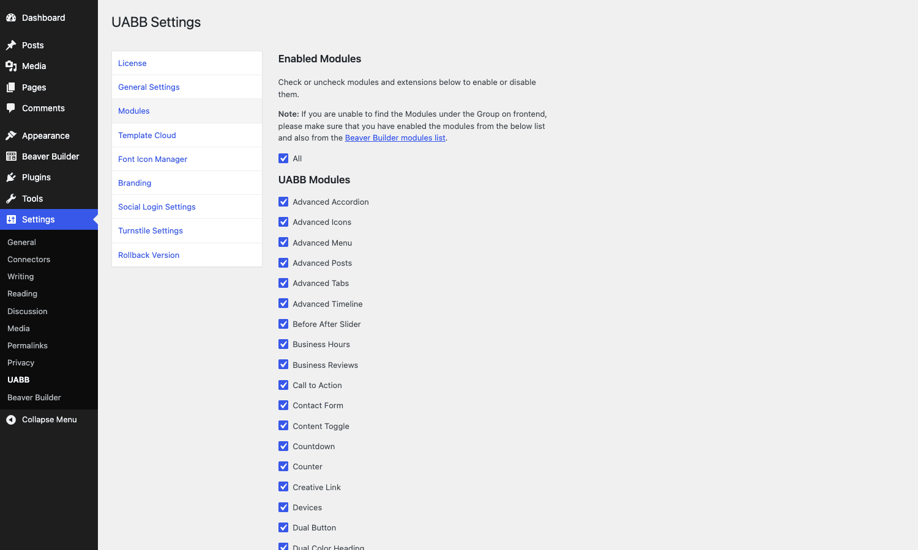Viewport: 918px width, 550px height.
Task: Toggle the Advanced Tabs checkbox
Action: click(283, 283)
